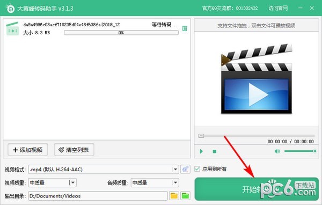Screen dimensions: 322x205
Task: Click the video file clapboard thumbnail icon
Action: (x=12, y=29)
